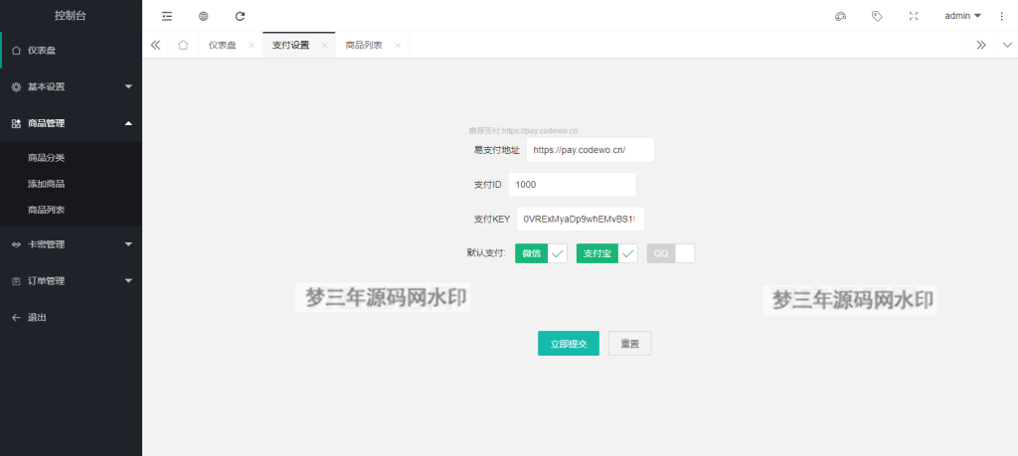Click the 易支付地址 input field

[591, 150]
